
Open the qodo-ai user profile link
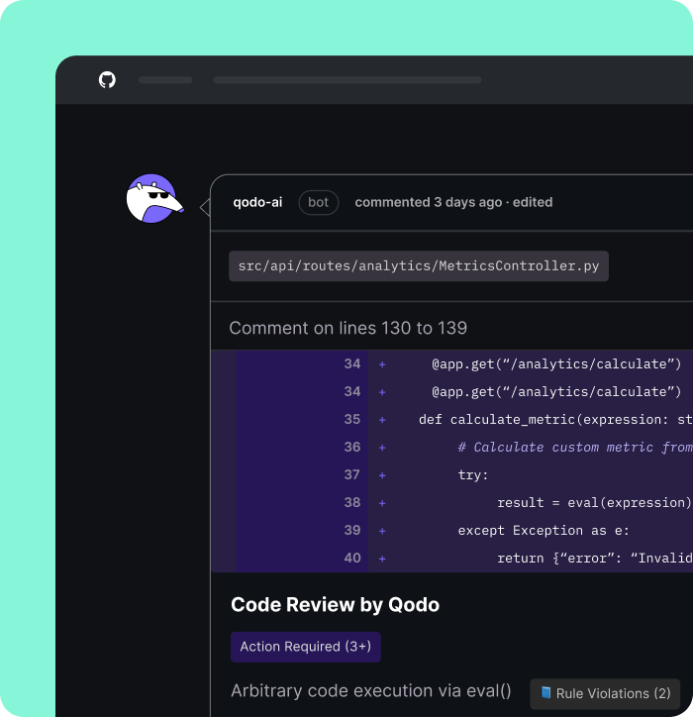(x=257, y=202)
